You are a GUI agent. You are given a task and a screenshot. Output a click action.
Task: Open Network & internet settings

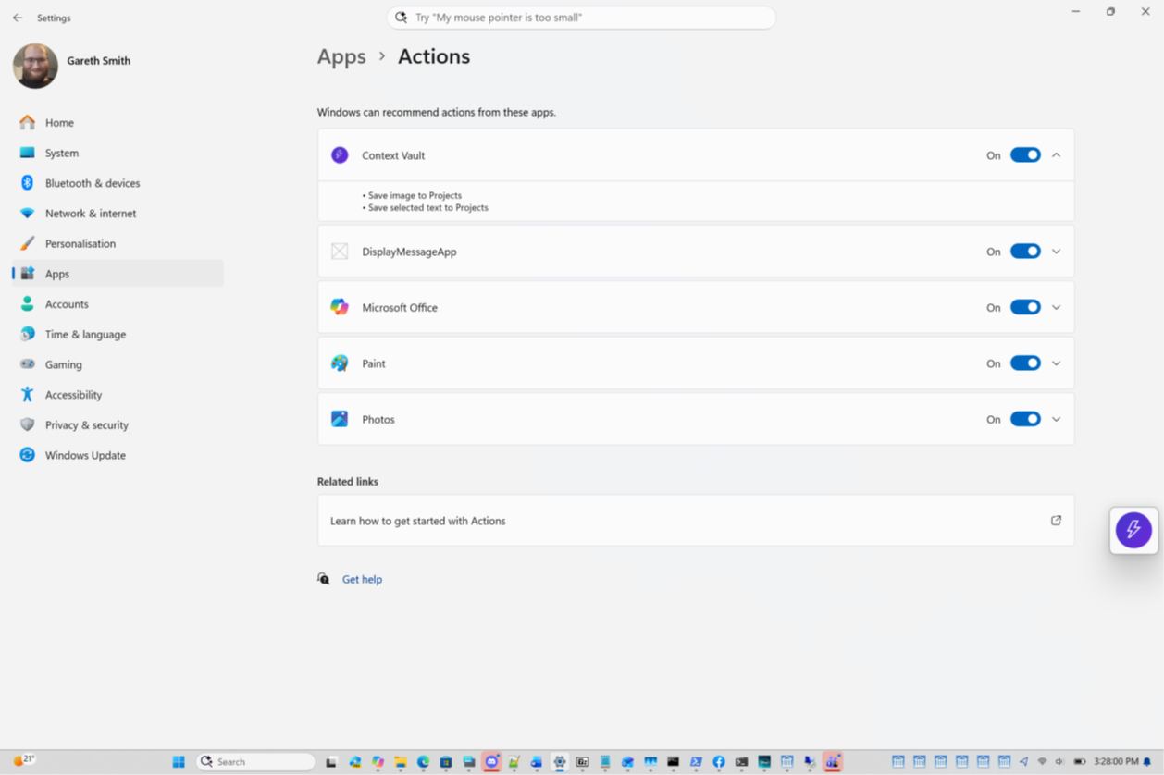[x=118, y=214]
